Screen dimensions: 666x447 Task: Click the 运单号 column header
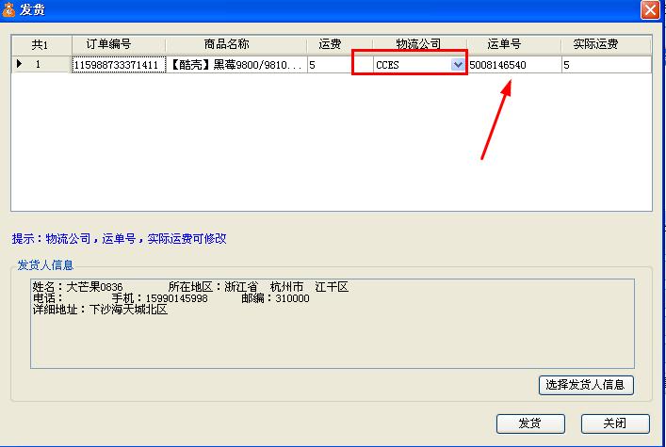coord(514,44)
